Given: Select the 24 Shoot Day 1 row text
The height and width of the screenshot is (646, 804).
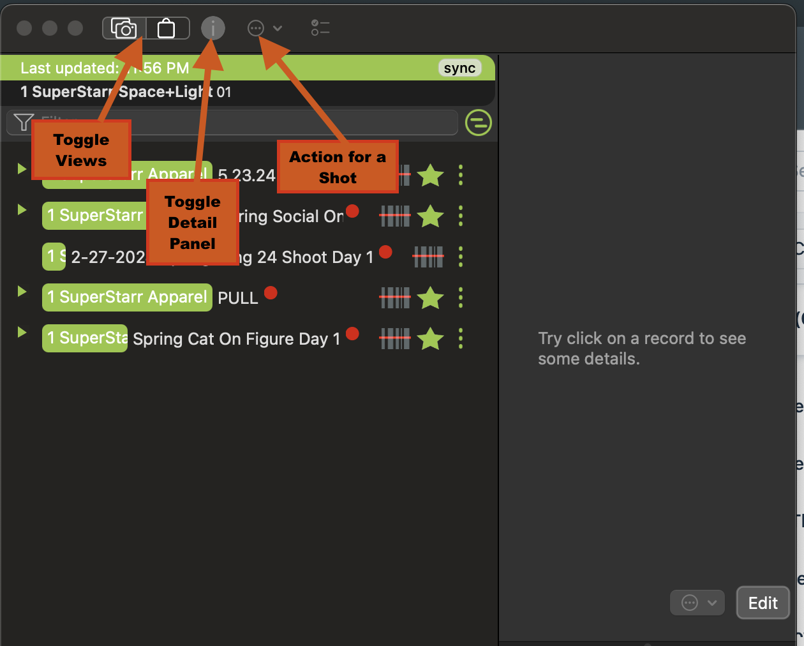Looking at the screenshot, I should [x=222, y=257].
